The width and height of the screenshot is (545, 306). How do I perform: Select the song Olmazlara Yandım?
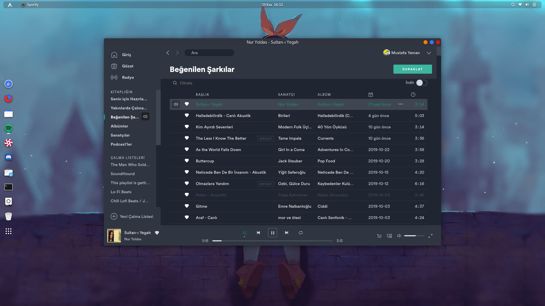click(x=212, y=184)
